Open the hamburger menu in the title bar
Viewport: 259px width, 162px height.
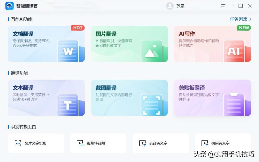pyautogui.click(x=223, y=6)
